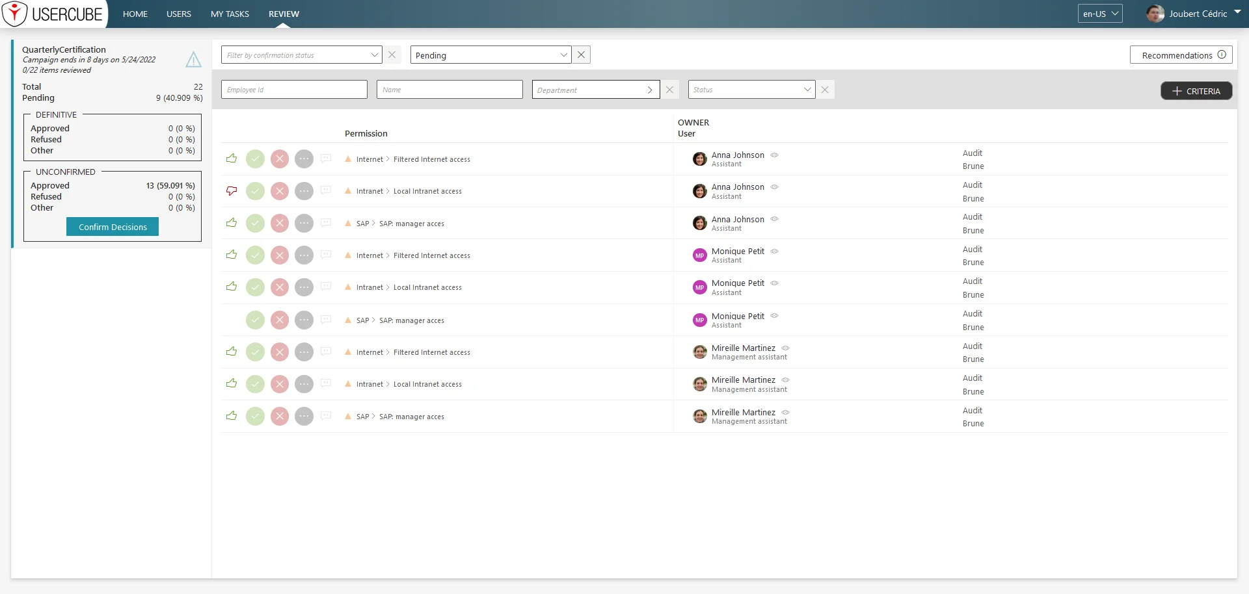Image resolution: width=1249 pixels, height=594 pixels.
Task: Click Mireille Martinez name on SAP row
Action: (744, 412)
